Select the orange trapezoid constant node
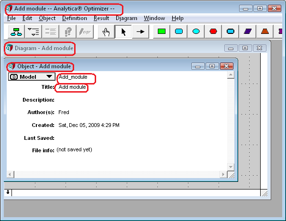This screenshot has width=286, height=221. coord(264,32)
